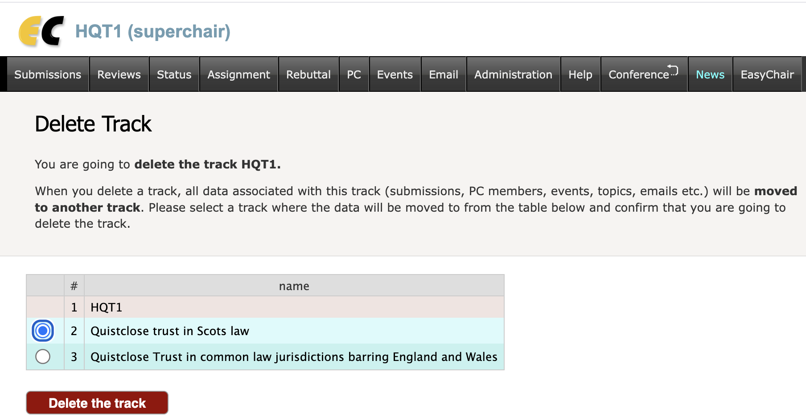
Task: Click the EasyChair EC logo
Action: tap(41, 31)
